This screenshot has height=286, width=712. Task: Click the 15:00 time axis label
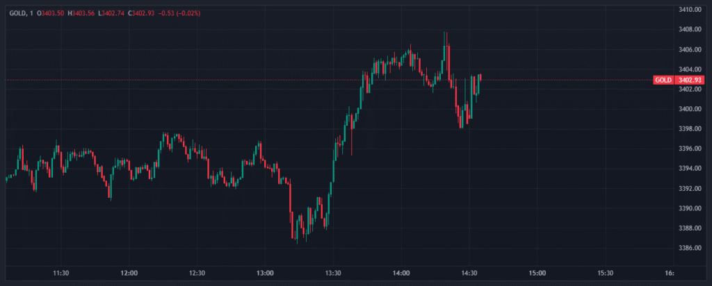[537, 274]
